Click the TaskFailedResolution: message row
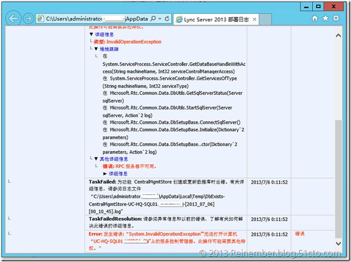This screenshot has height=262, width=351. [166, 222]
